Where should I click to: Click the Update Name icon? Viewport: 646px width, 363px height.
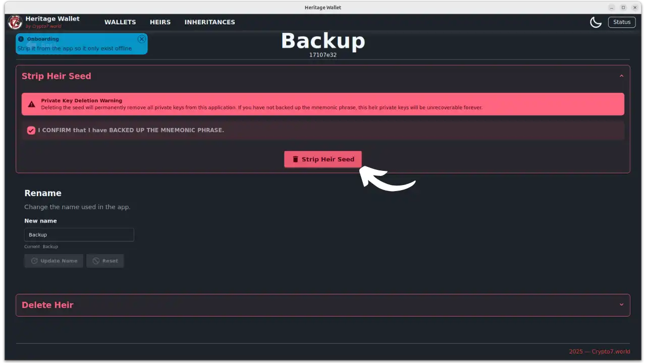pos(34,261)
